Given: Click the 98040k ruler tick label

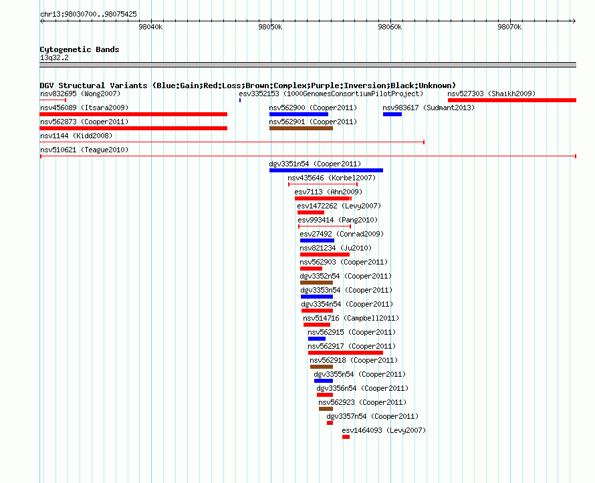Looking at the screenshot, I should 150,27.
